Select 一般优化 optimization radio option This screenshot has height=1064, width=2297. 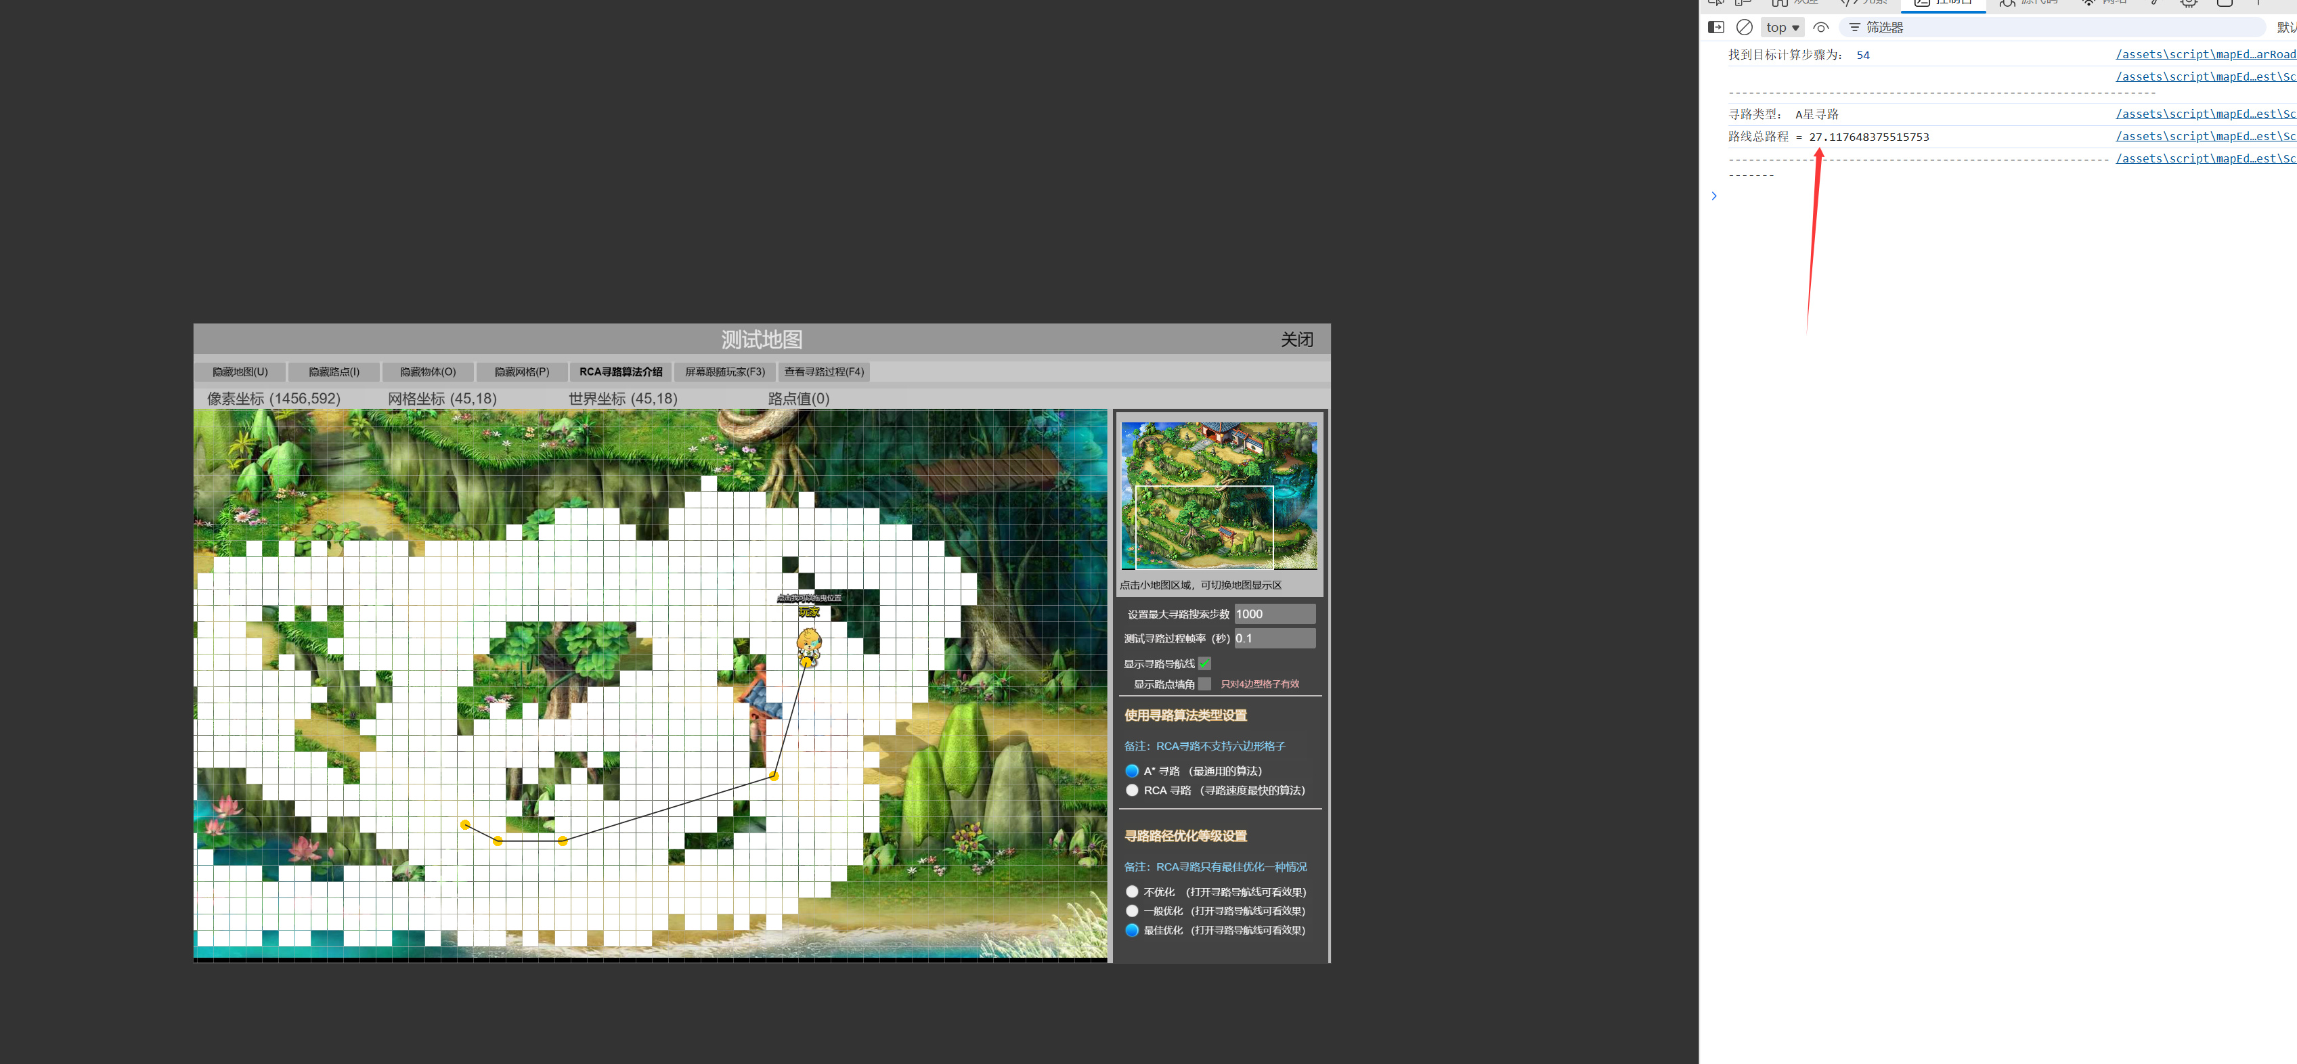pyautogui.click(x=1131, y=910)
